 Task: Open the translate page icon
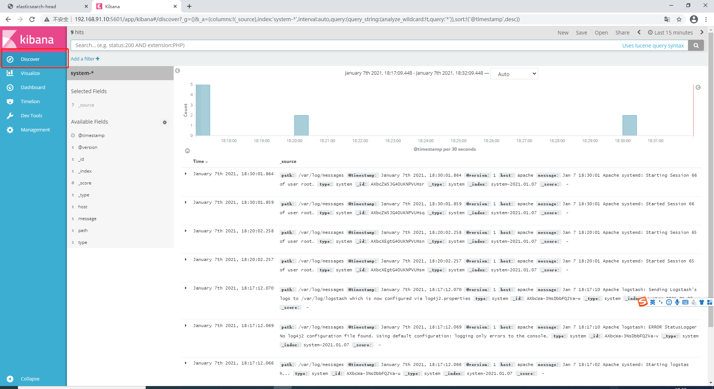(667, 19)
